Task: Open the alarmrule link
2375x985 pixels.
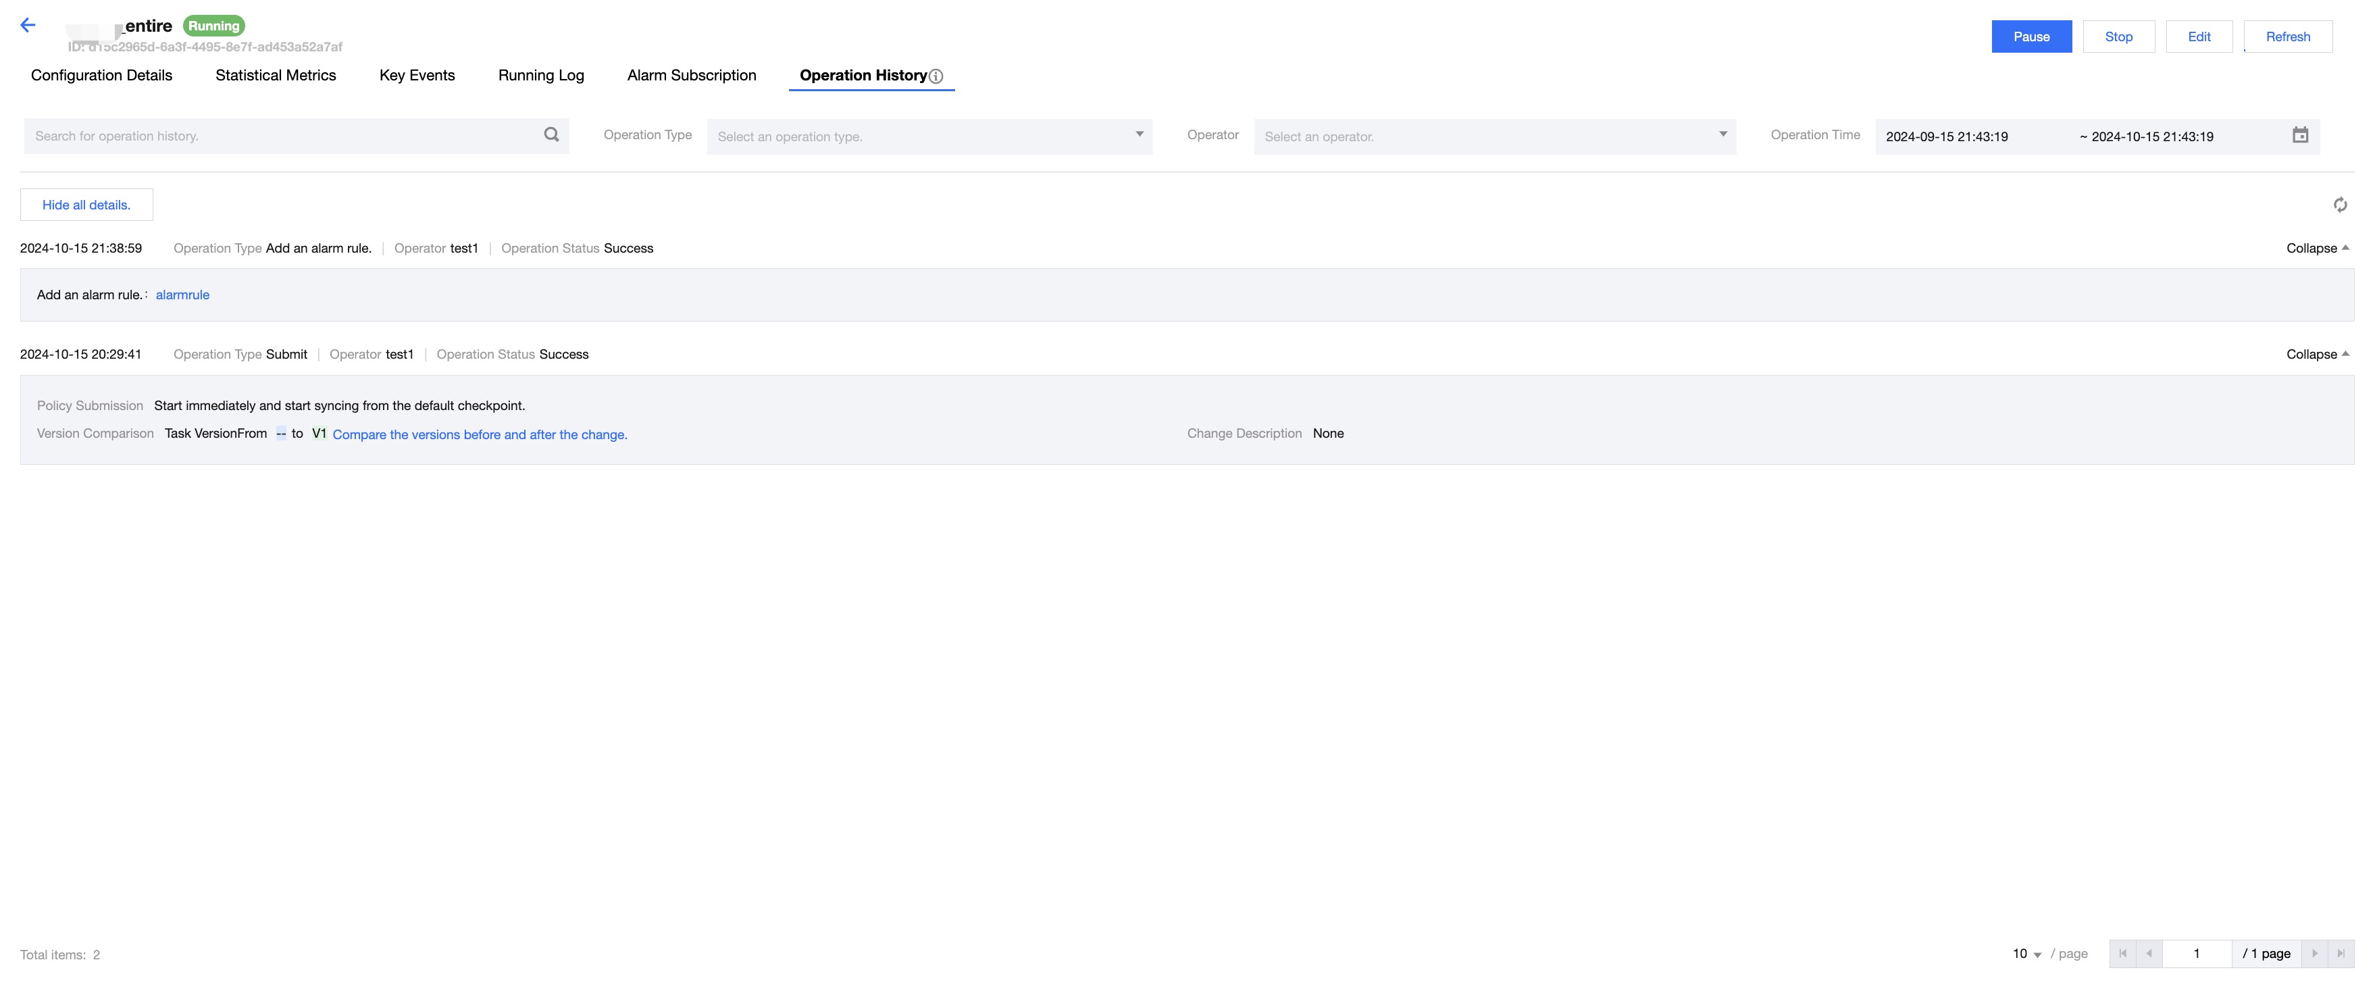Action: 182,295
